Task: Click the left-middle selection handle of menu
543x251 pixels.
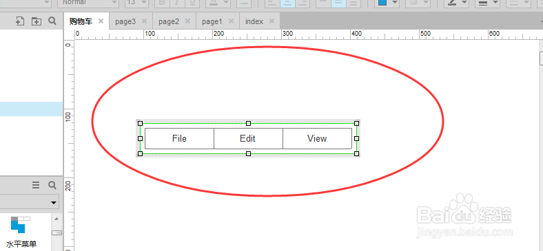Action: coord(141,138)
